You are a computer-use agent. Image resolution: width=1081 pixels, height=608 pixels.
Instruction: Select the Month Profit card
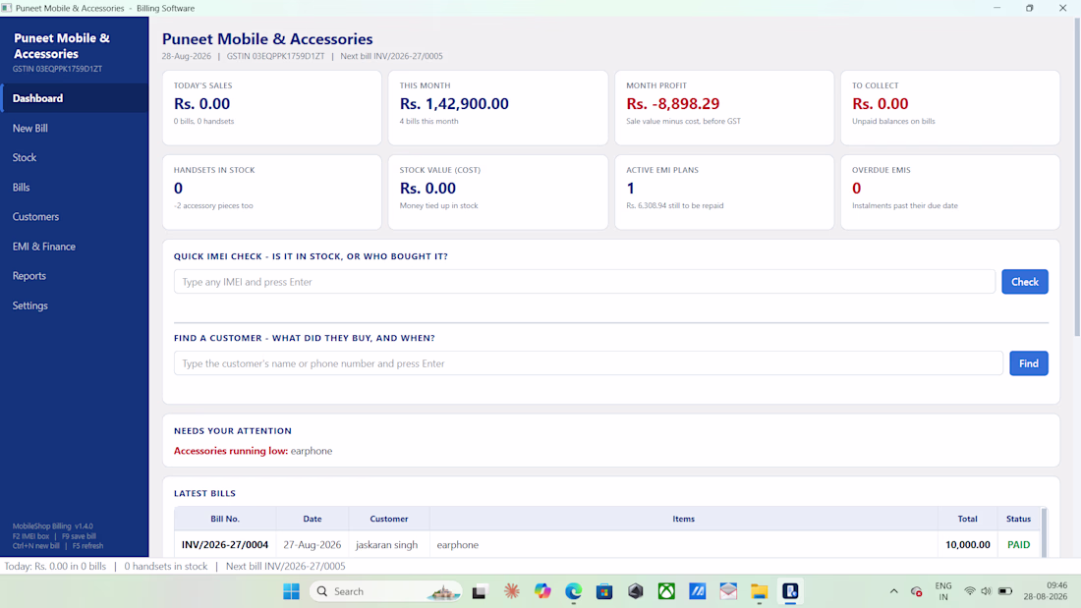(x=724, y=107)
